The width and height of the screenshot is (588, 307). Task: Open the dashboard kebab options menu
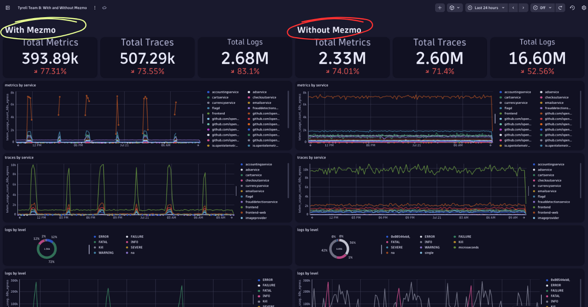95,8
